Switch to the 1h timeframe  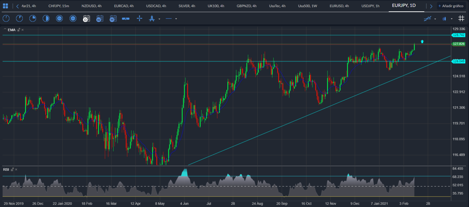(x=59, y=19)
